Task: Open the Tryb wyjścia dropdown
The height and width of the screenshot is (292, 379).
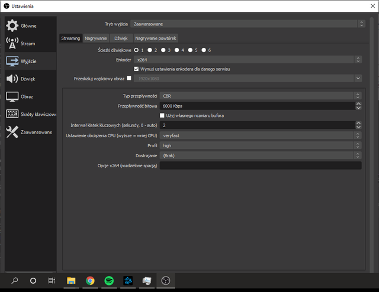Action: pyautogui.click(x=248, y=24)
